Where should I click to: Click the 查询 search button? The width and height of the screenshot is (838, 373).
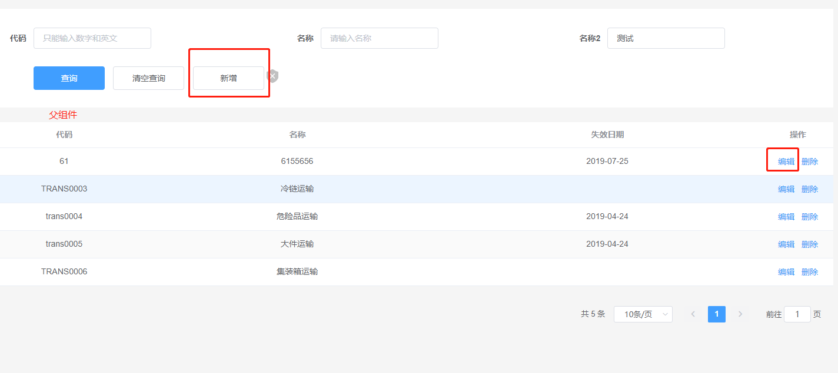click(69, 78)
